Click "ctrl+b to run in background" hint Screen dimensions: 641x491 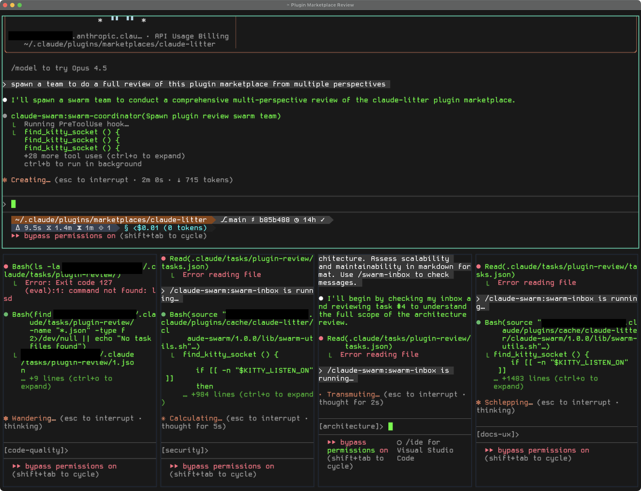pos(83,164)
